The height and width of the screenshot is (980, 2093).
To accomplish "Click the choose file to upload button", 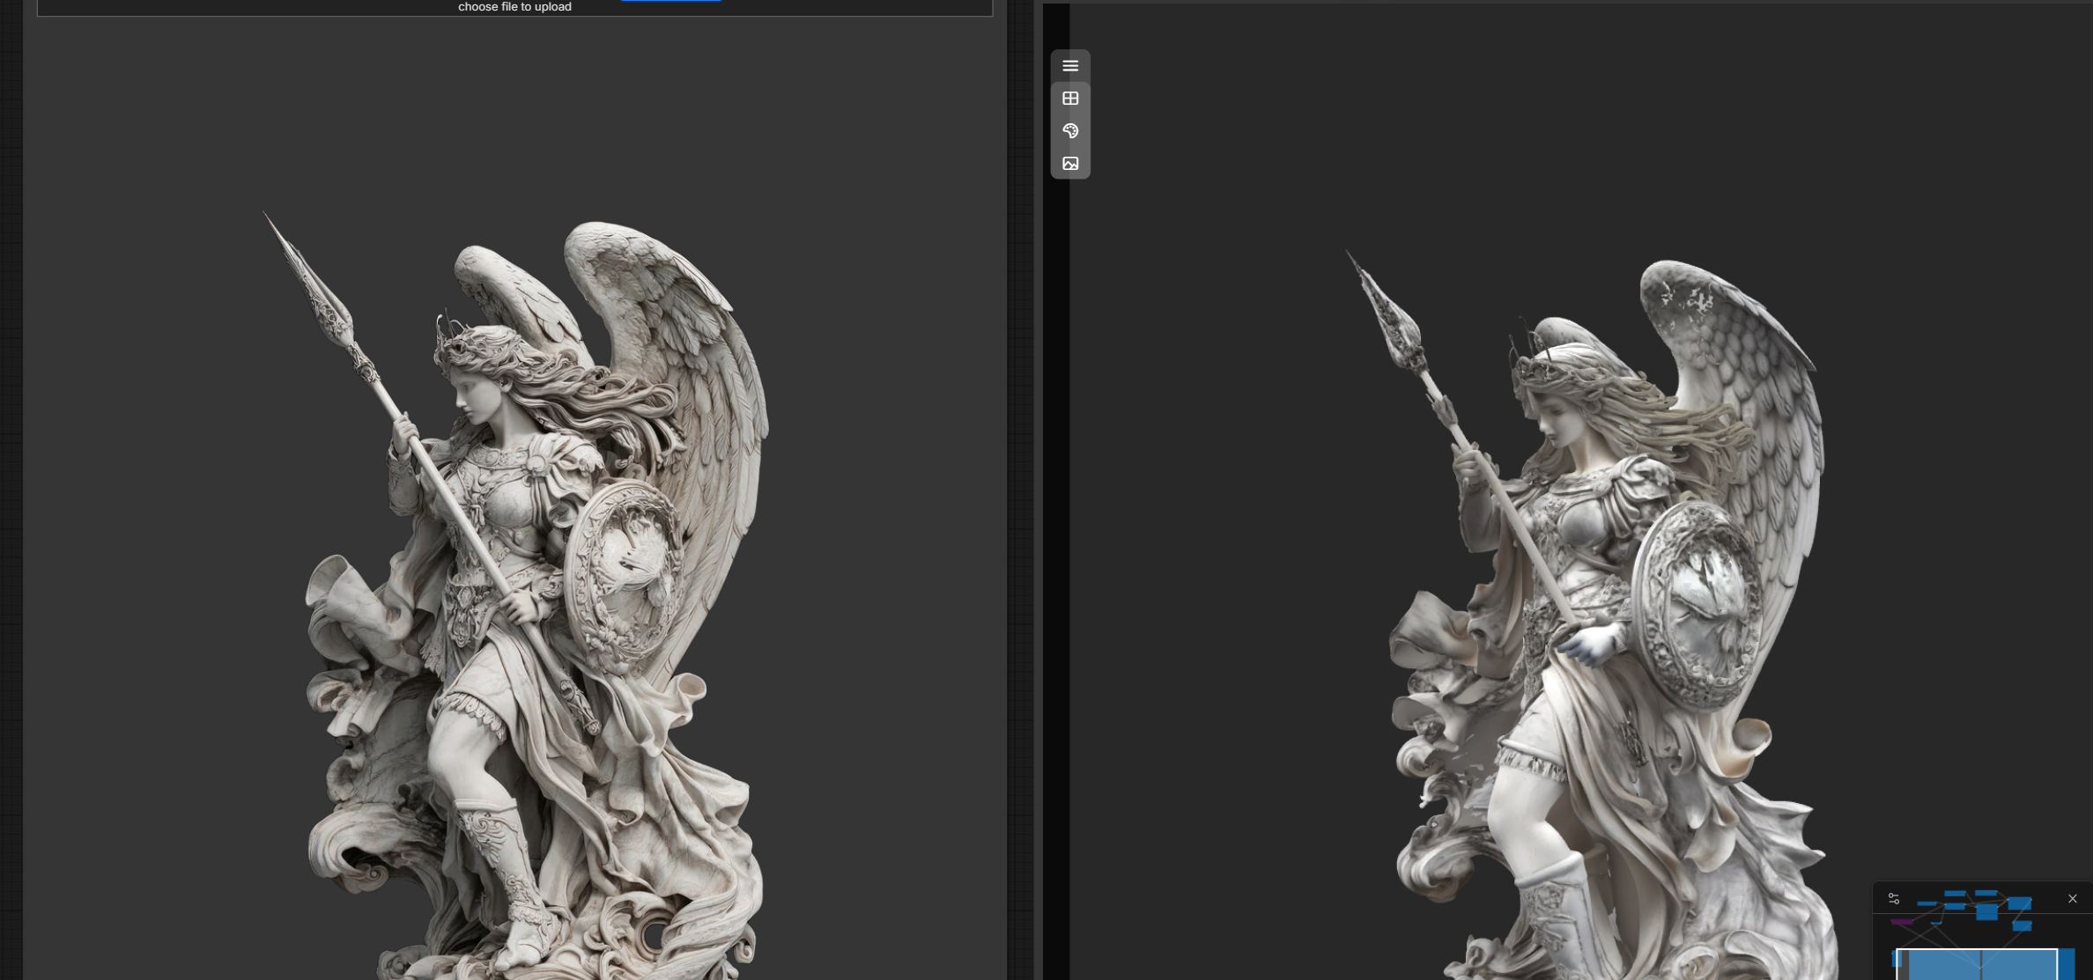I will click(514, 7).
